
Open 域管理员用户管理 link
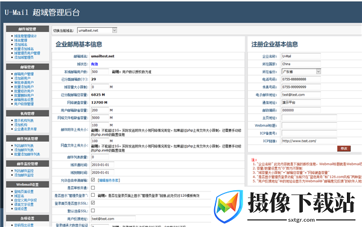pos(27,53)
